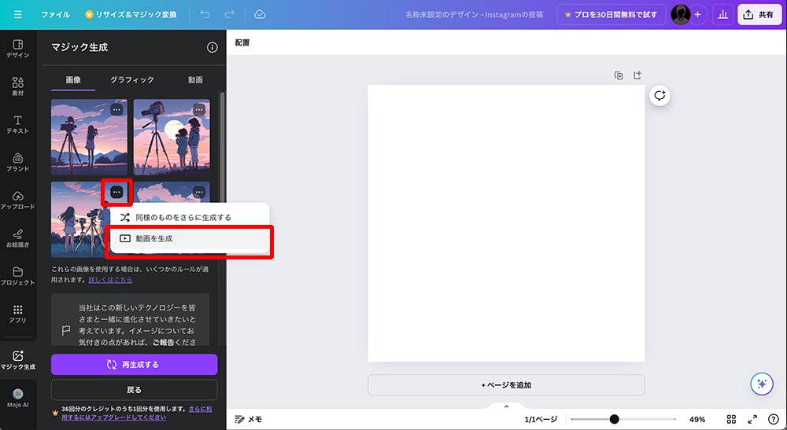Click the 再生成する button

click(134, 364)
